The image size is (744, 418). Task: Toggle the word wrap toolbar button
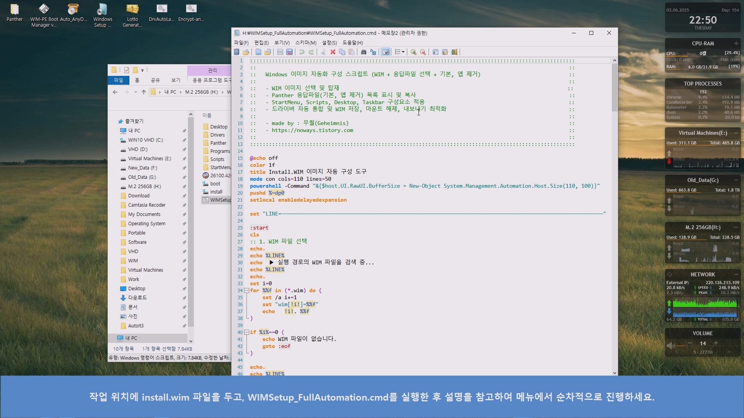tap(386, 52)
